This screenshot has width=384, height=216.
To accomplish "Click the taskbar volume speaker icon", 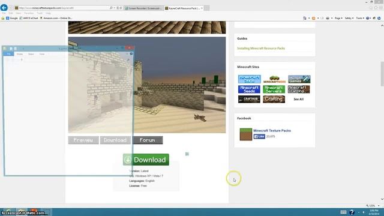I will coord(364,212).
